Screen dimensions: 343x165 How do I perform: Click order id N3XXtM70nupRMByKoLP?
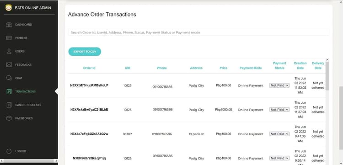[x=89, y=85]
